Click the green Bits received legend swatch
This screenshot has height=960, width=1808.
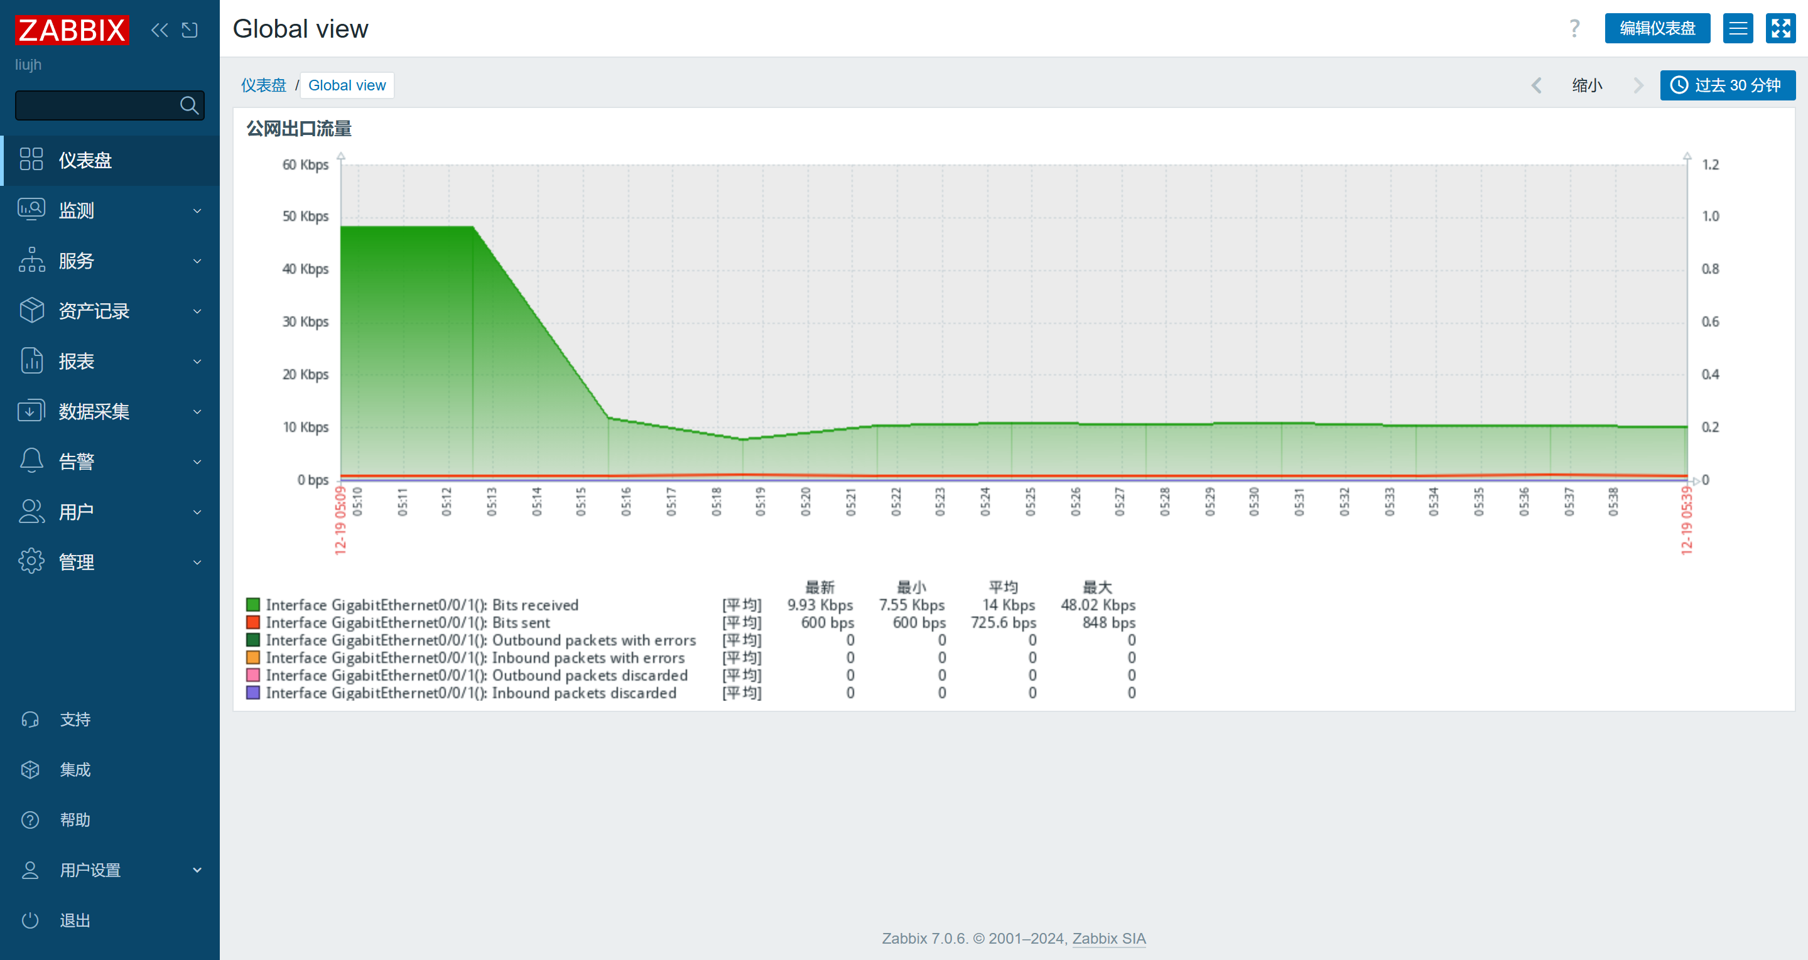click(253, 604)
